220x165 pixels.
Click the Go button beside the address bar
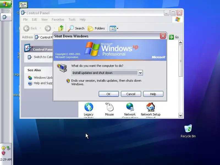coord(174,37)
